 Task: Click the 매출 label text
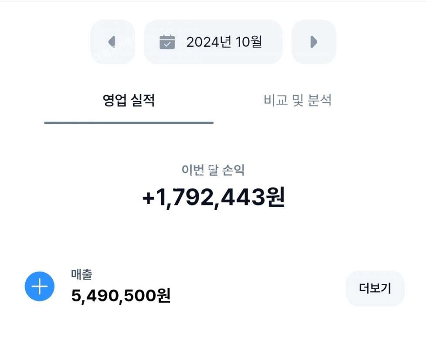coord(81,274)
